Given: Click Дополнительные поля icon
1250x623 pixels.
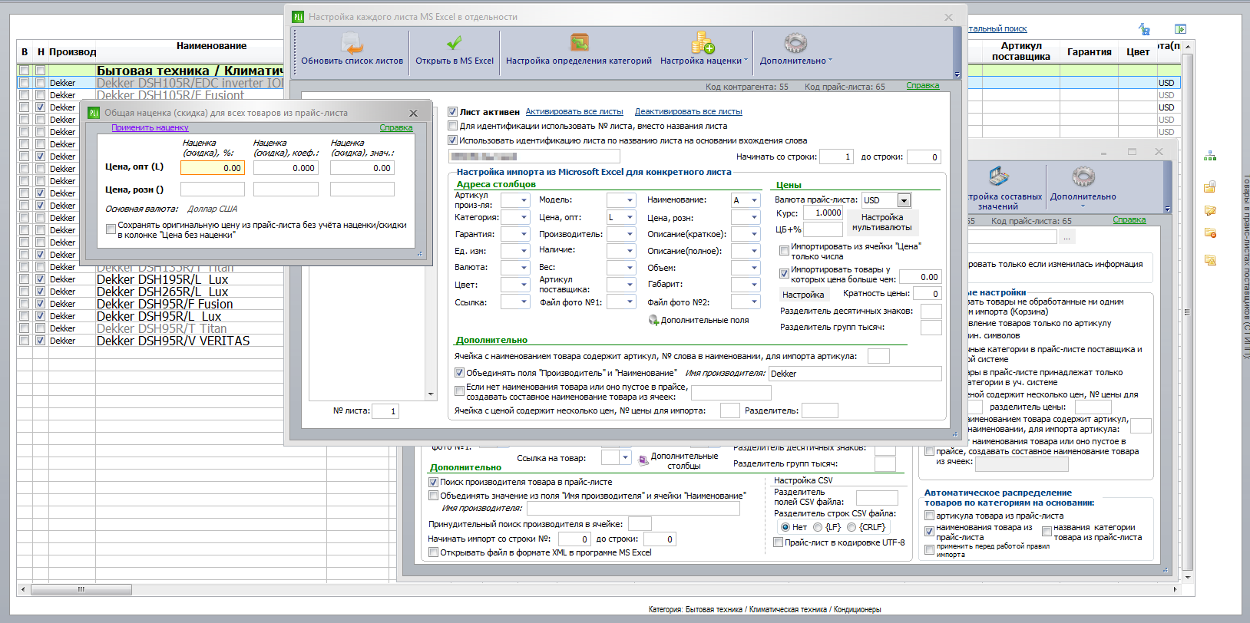Looking at the screenshot, I should click(x=653, y=320).
